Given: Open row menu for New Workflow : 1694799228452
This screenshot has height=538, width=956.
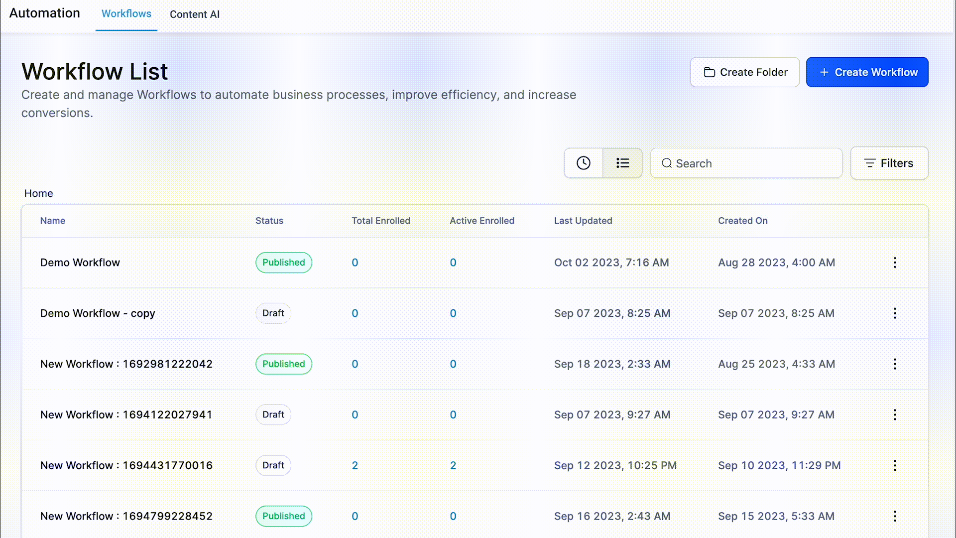Looking at the screenshot, I should pyautogui.click(x=895, y=516).
